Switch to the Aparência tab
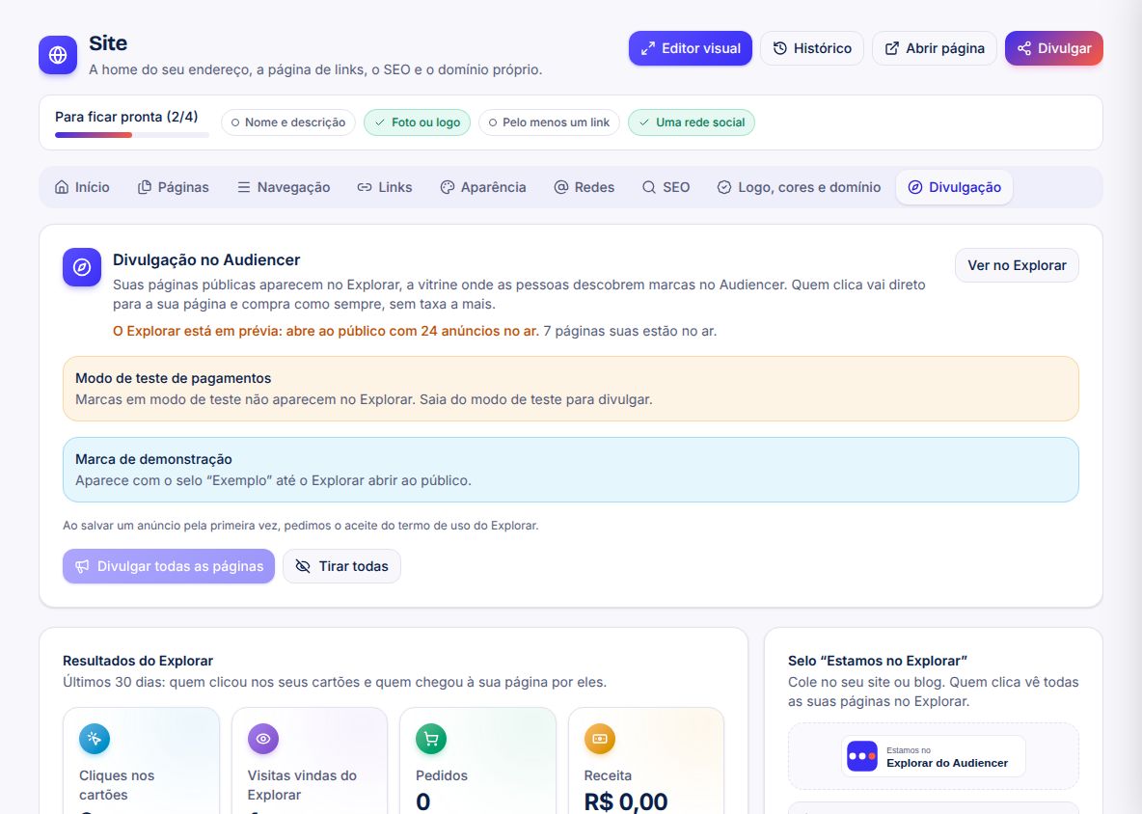This screenshot has height=814, width=1142. coord(483,187)
